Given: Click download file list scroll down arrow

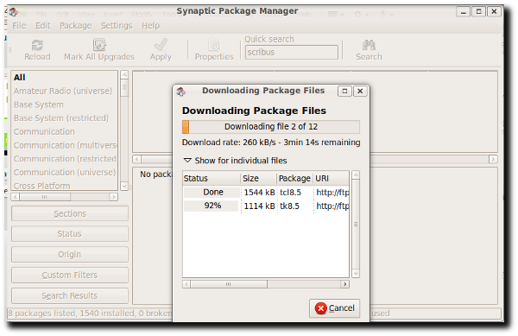Looking at the screenshot, I should point(356,273).
